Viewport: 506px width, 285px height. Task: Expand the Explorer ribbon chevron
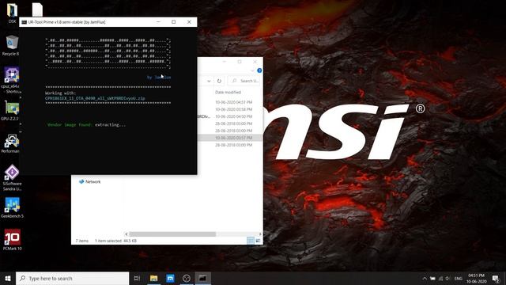coord(252,70)
